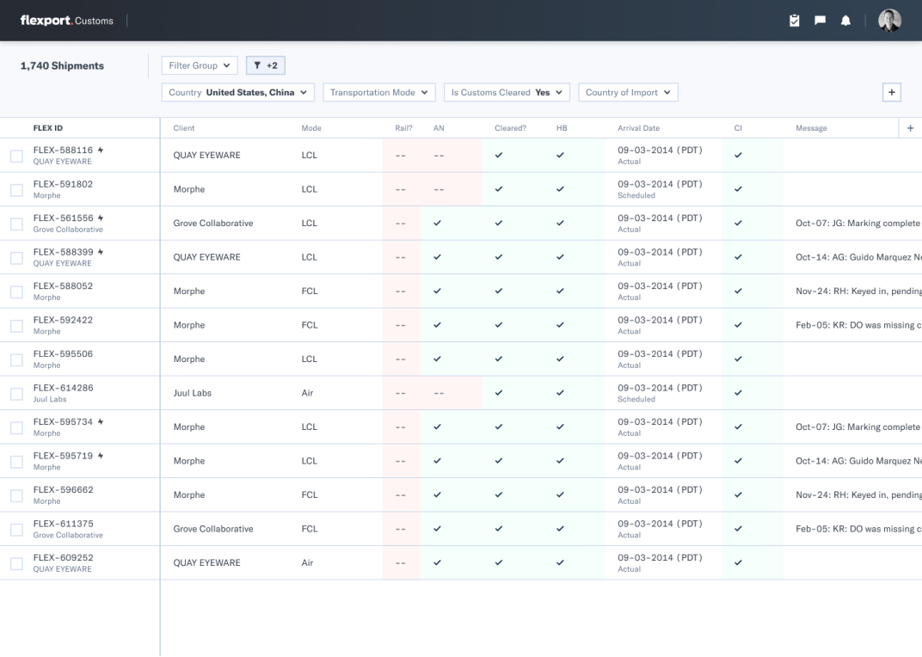Click the HB checkmark in FLEX-595506 row
The height and width of the screenshot is (657, 922).
click(560, 359)
